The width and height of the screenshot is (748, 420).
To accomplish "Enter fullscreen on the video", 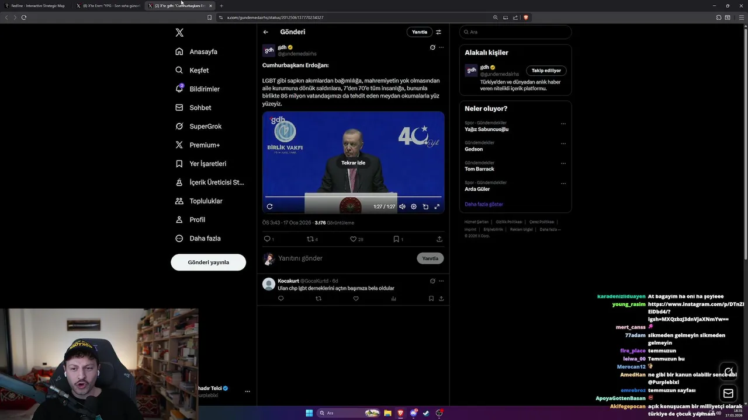I will [437, 206].
